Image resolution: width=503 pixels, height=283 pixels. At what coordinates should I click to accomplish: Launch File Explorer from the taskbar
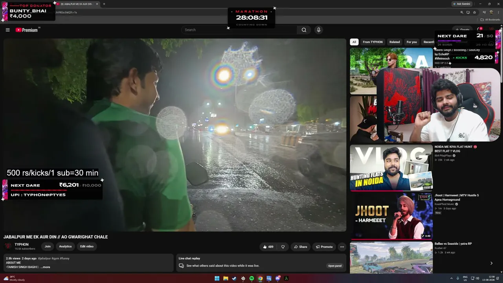click(226, 279)
